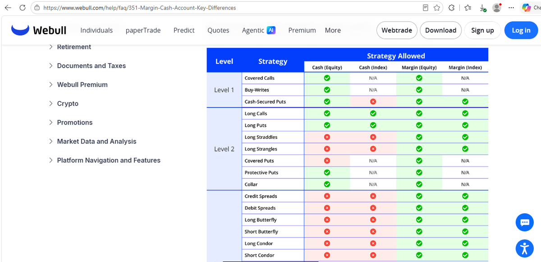Open the Individuals nav menu
Screen dimensions: 541x262
click(96, 30)
